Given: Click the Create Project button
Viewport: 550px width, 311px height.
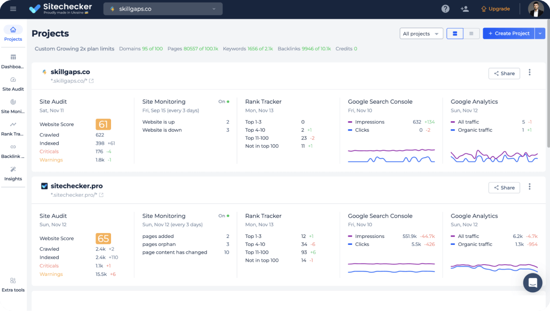Looking at the screenshot, I should pyautogui.click(x=508, y=34).
